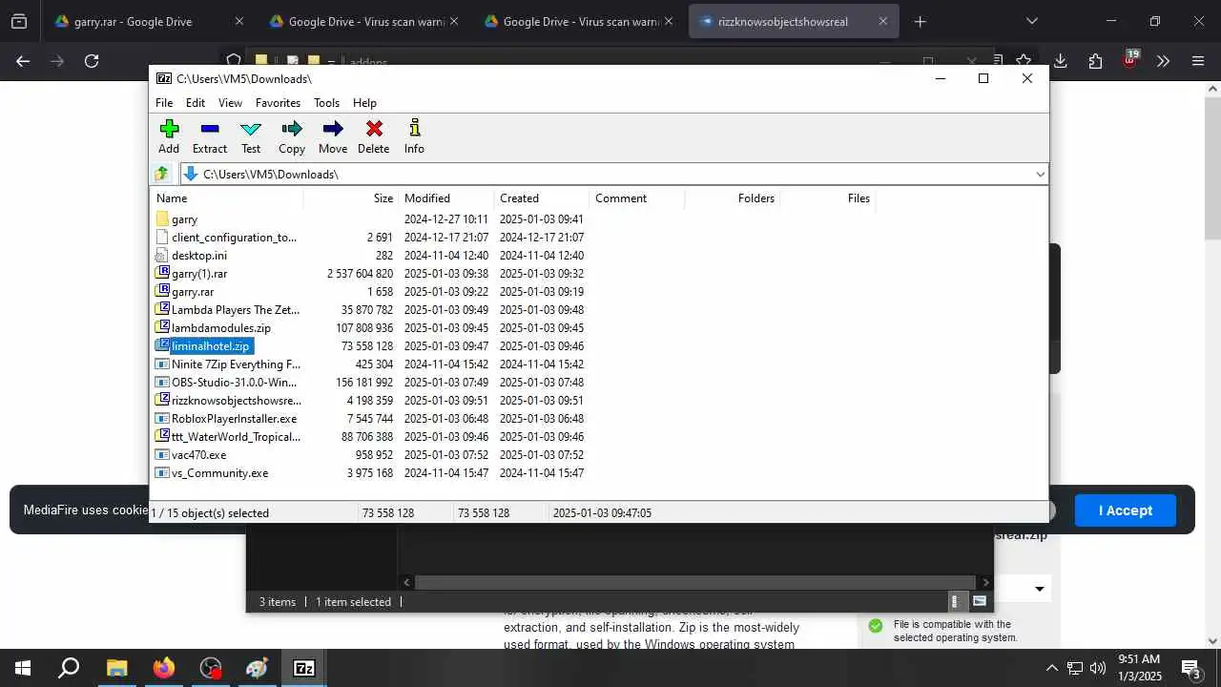Click the Files column header

tap(828, 198)
